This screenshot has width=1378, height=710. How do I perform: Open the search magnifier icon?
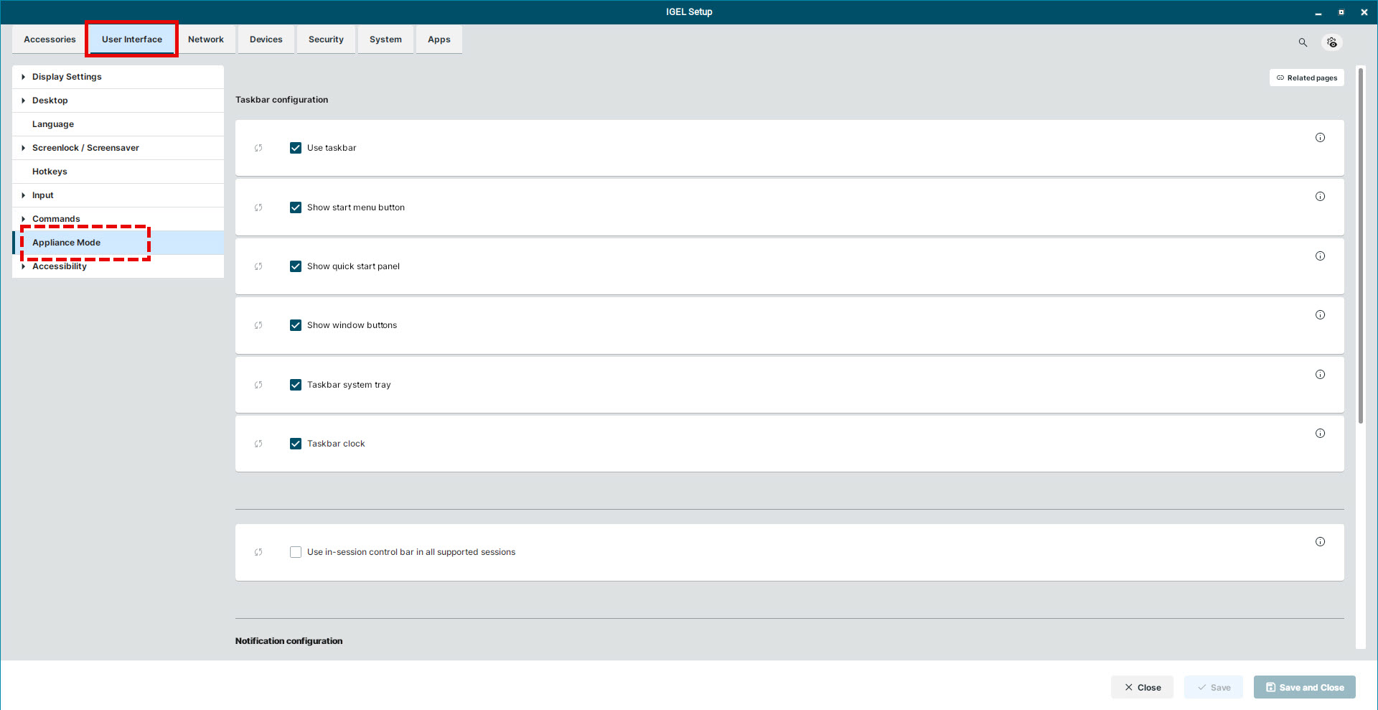tap(1303, 42)
